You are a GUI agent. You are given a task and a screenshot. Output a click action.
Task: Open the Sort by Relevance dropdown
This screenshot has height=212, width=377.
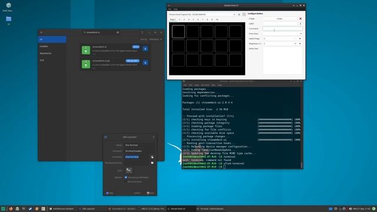156,39
